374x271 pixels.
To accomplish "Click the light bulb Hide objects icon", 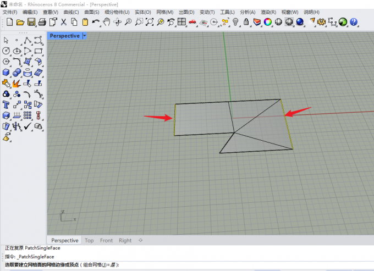I will pyautogui.click(x=235, y=22).
